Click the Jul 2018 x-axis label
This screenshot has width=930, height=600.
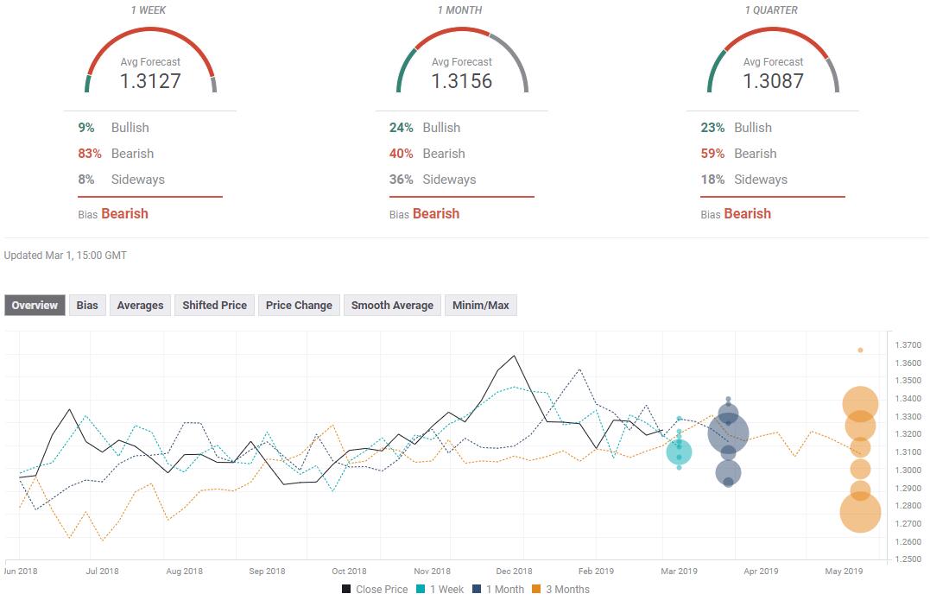point(102,571)
